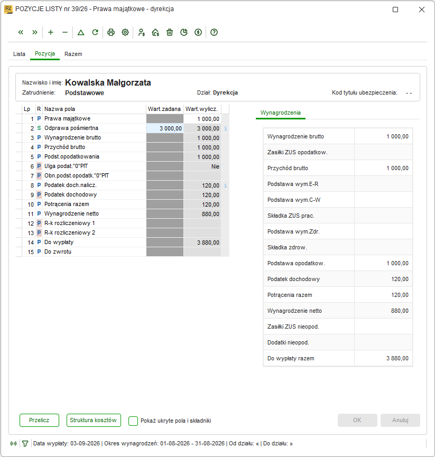The height and width of the screenshot is (457, 435).
Task: Click the 'Nie' value in the Ulga podat. row
Action: point(216,166)
